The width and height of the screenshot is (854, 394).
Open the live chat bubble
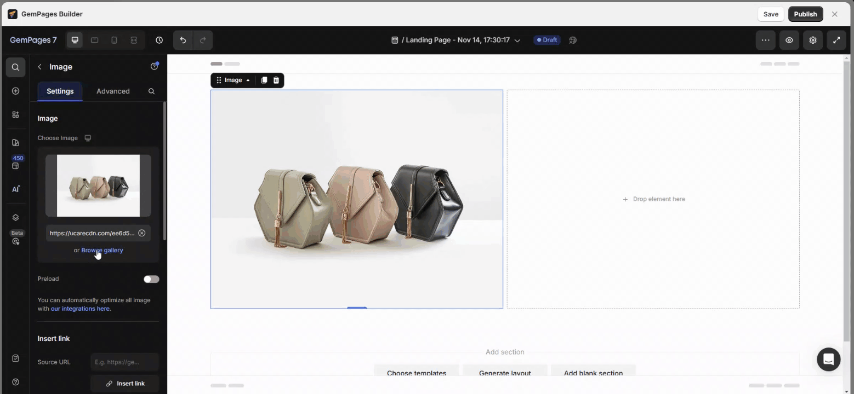point(828,360)
